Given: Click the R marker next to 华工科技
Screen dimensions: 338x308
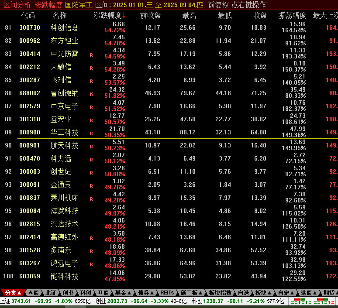Looking at the screenshot, I should (91, 133).
